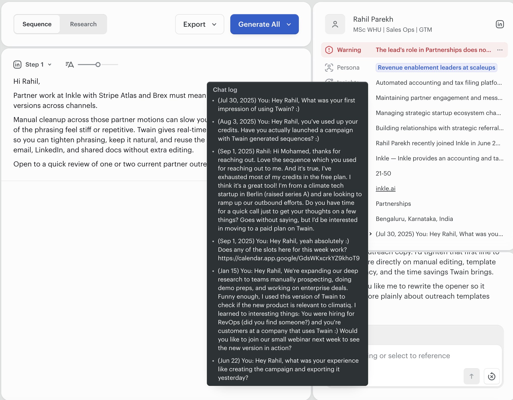The height and width of the screenshot is (400, 513).
Task: Click the send arrow button in chat input
Action: [471, 376]
